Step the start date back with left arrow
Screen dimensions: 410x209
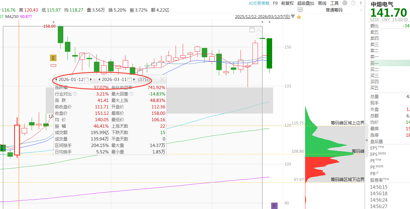tap(56, 79)
